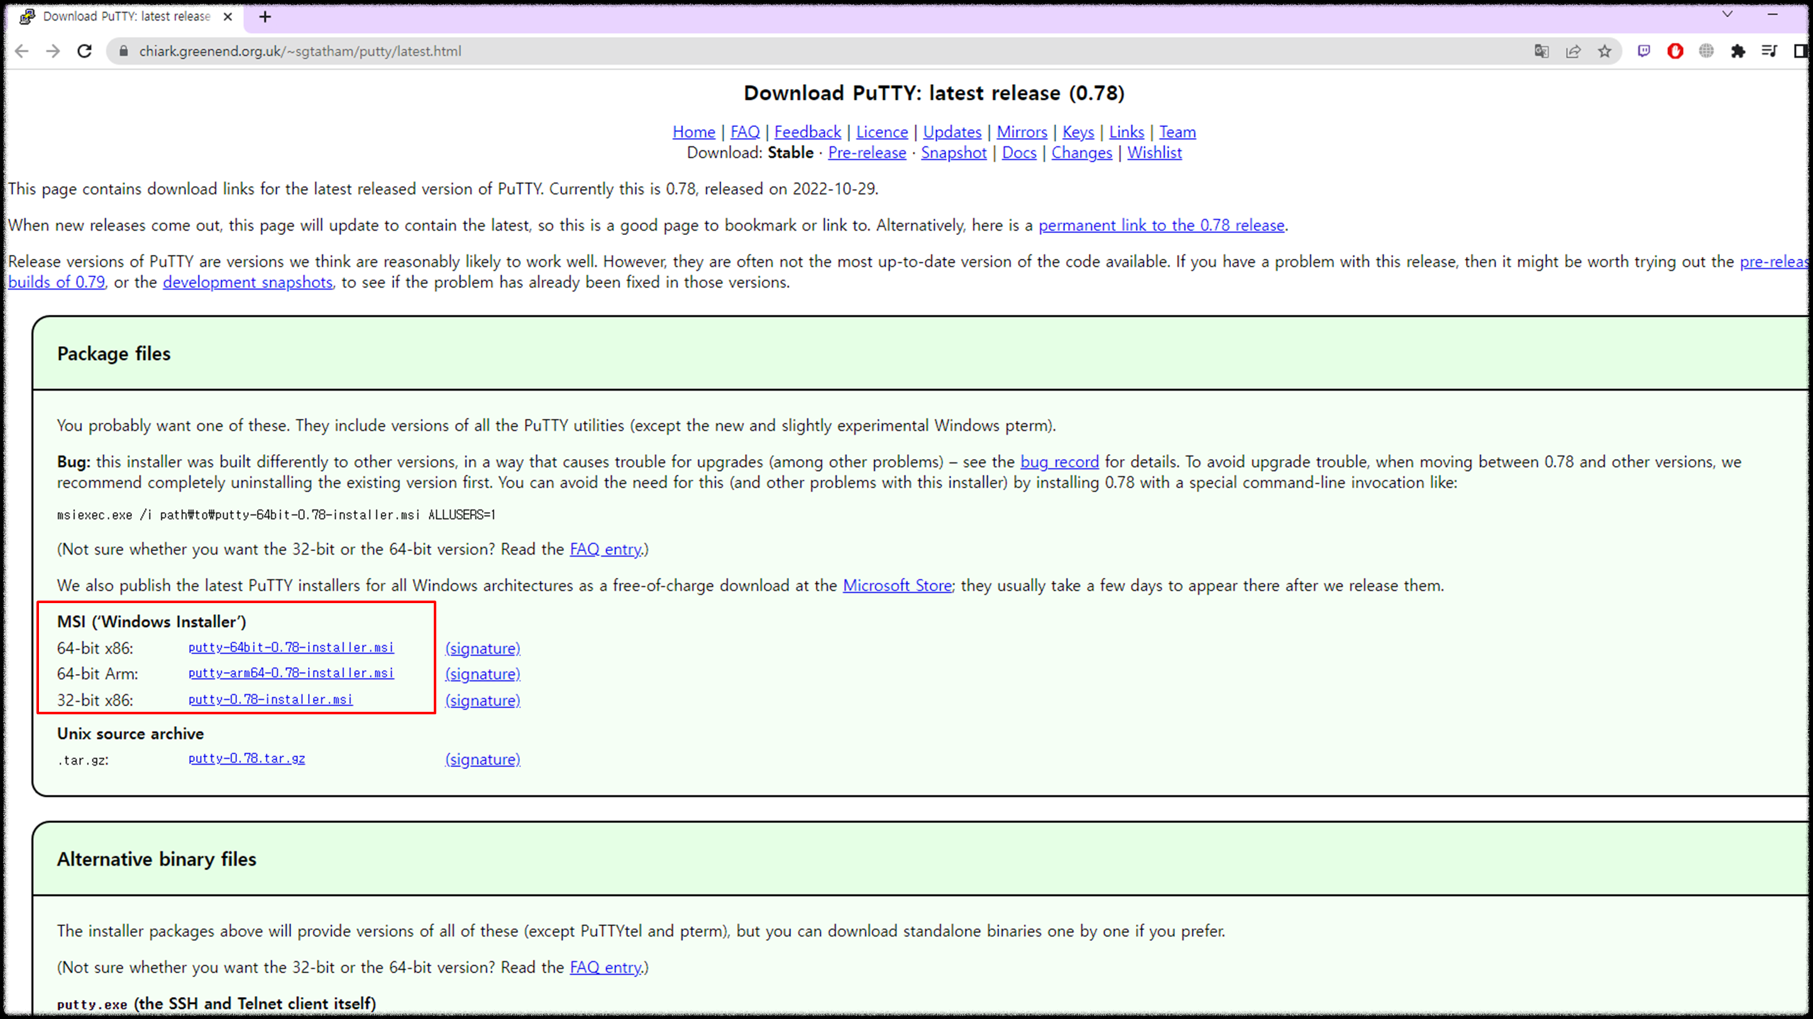Screen dimensions: 1813x1019
Task: Click the browser Forward arrow
Action: 53,52
